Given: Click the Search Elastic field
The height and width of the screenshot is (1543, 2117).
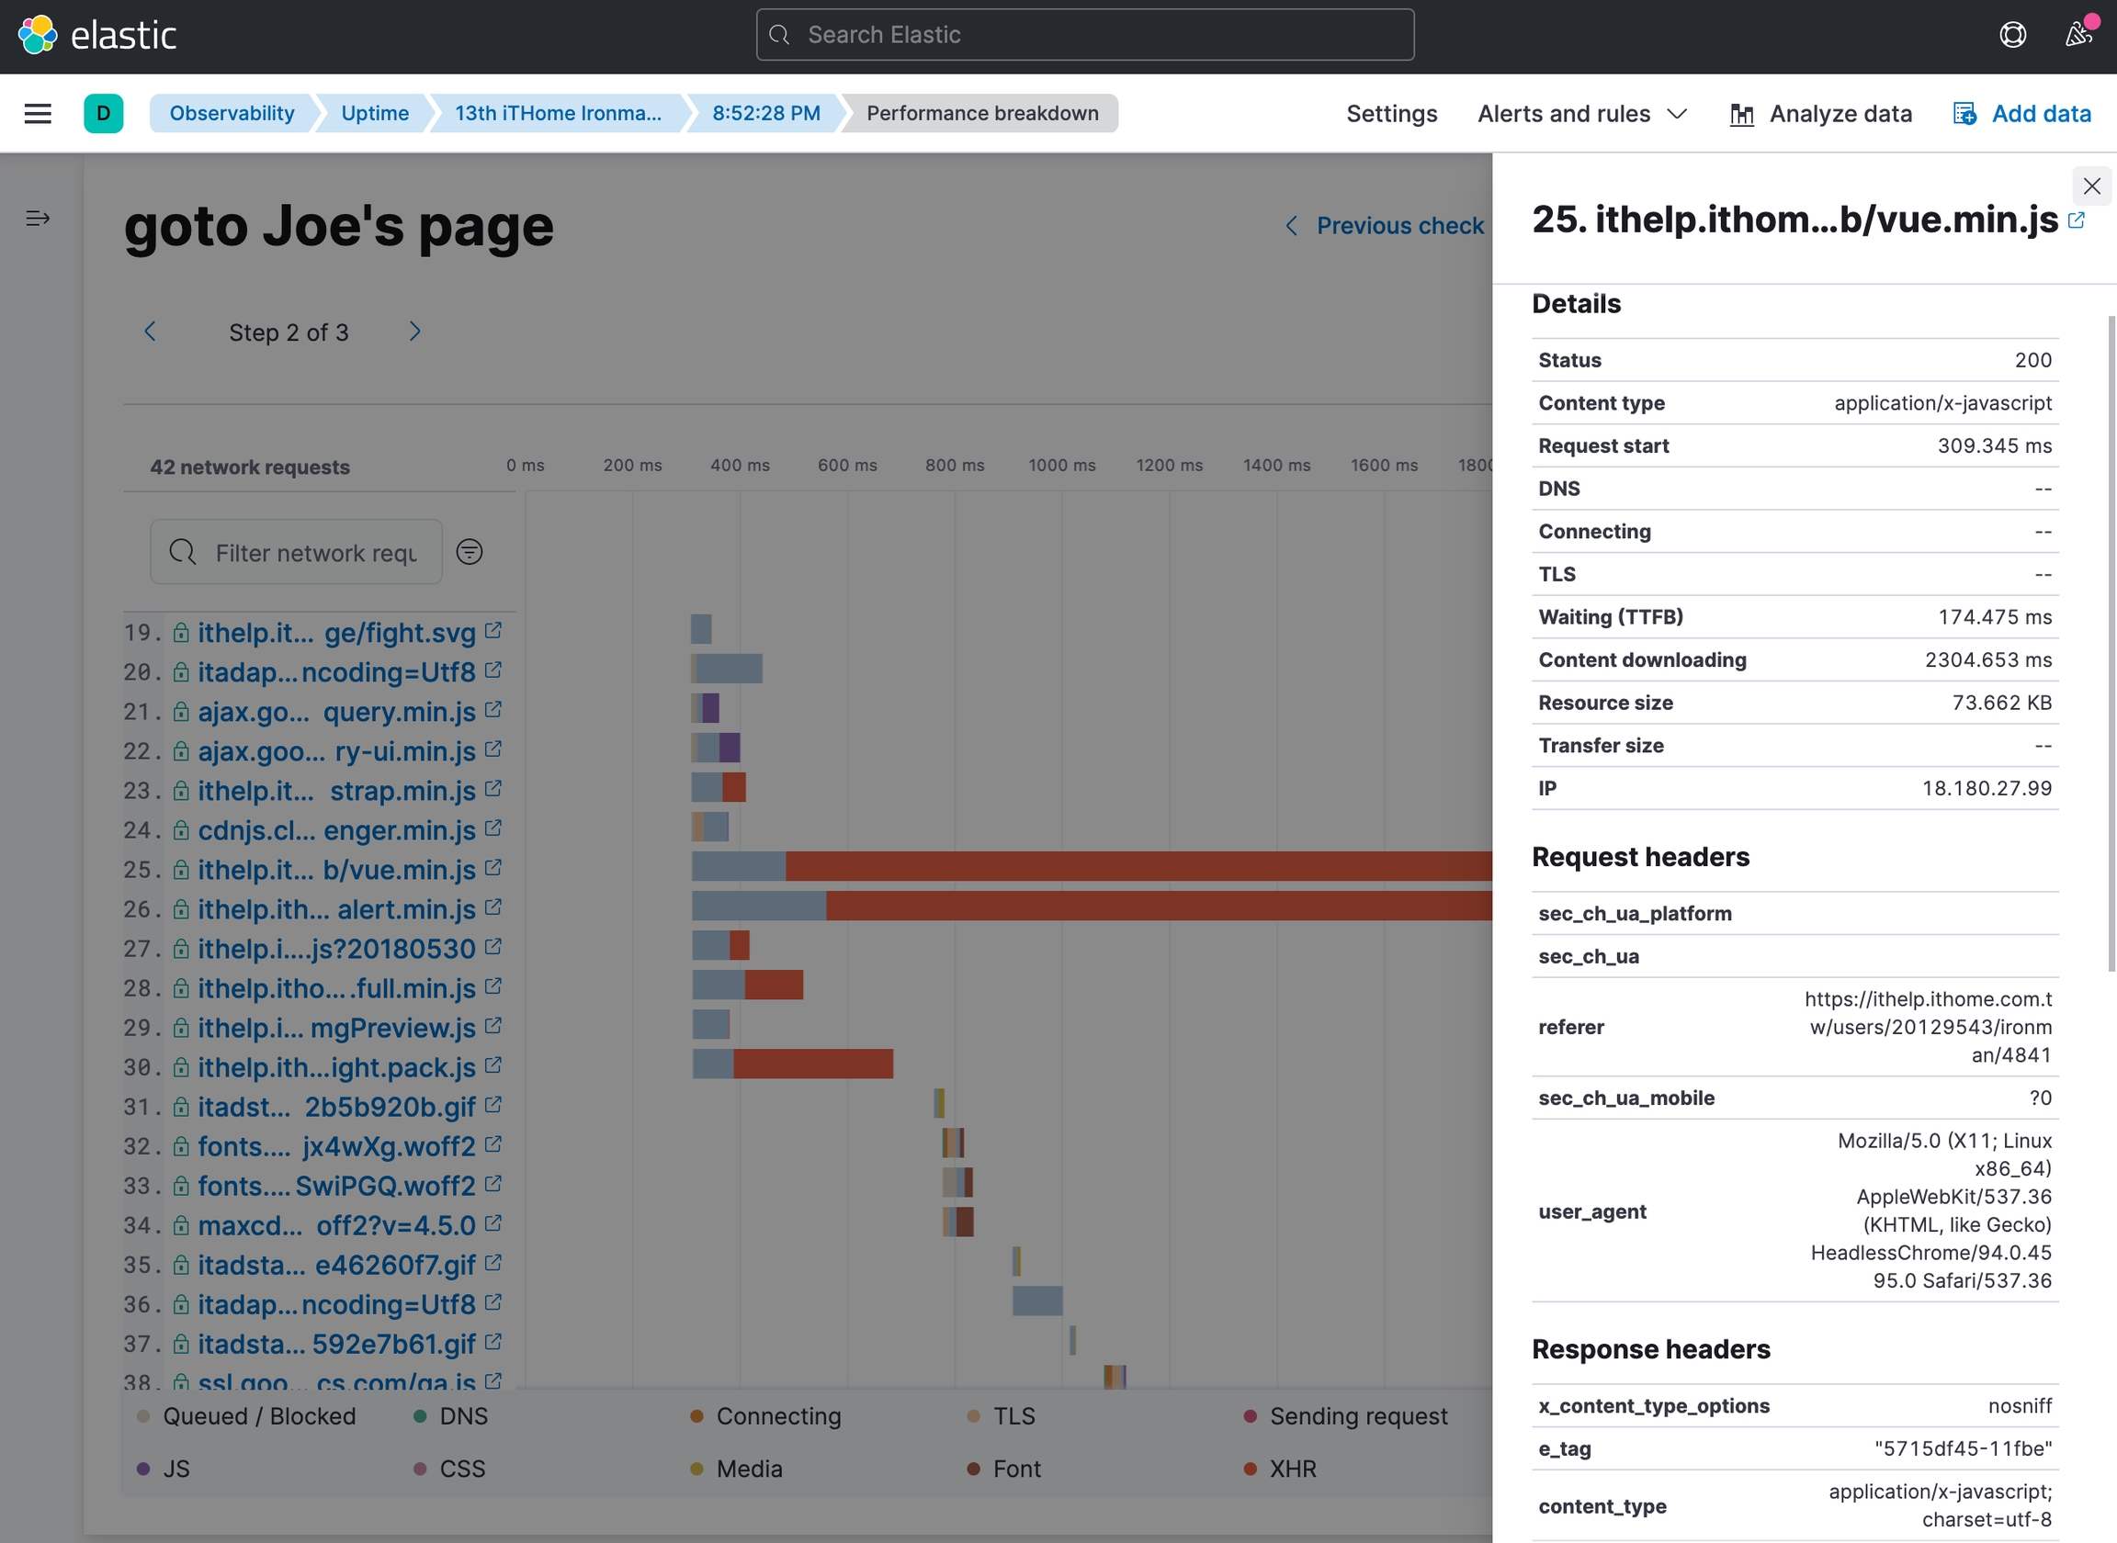Looking at the screenshot, I should tap(1084, 36).
